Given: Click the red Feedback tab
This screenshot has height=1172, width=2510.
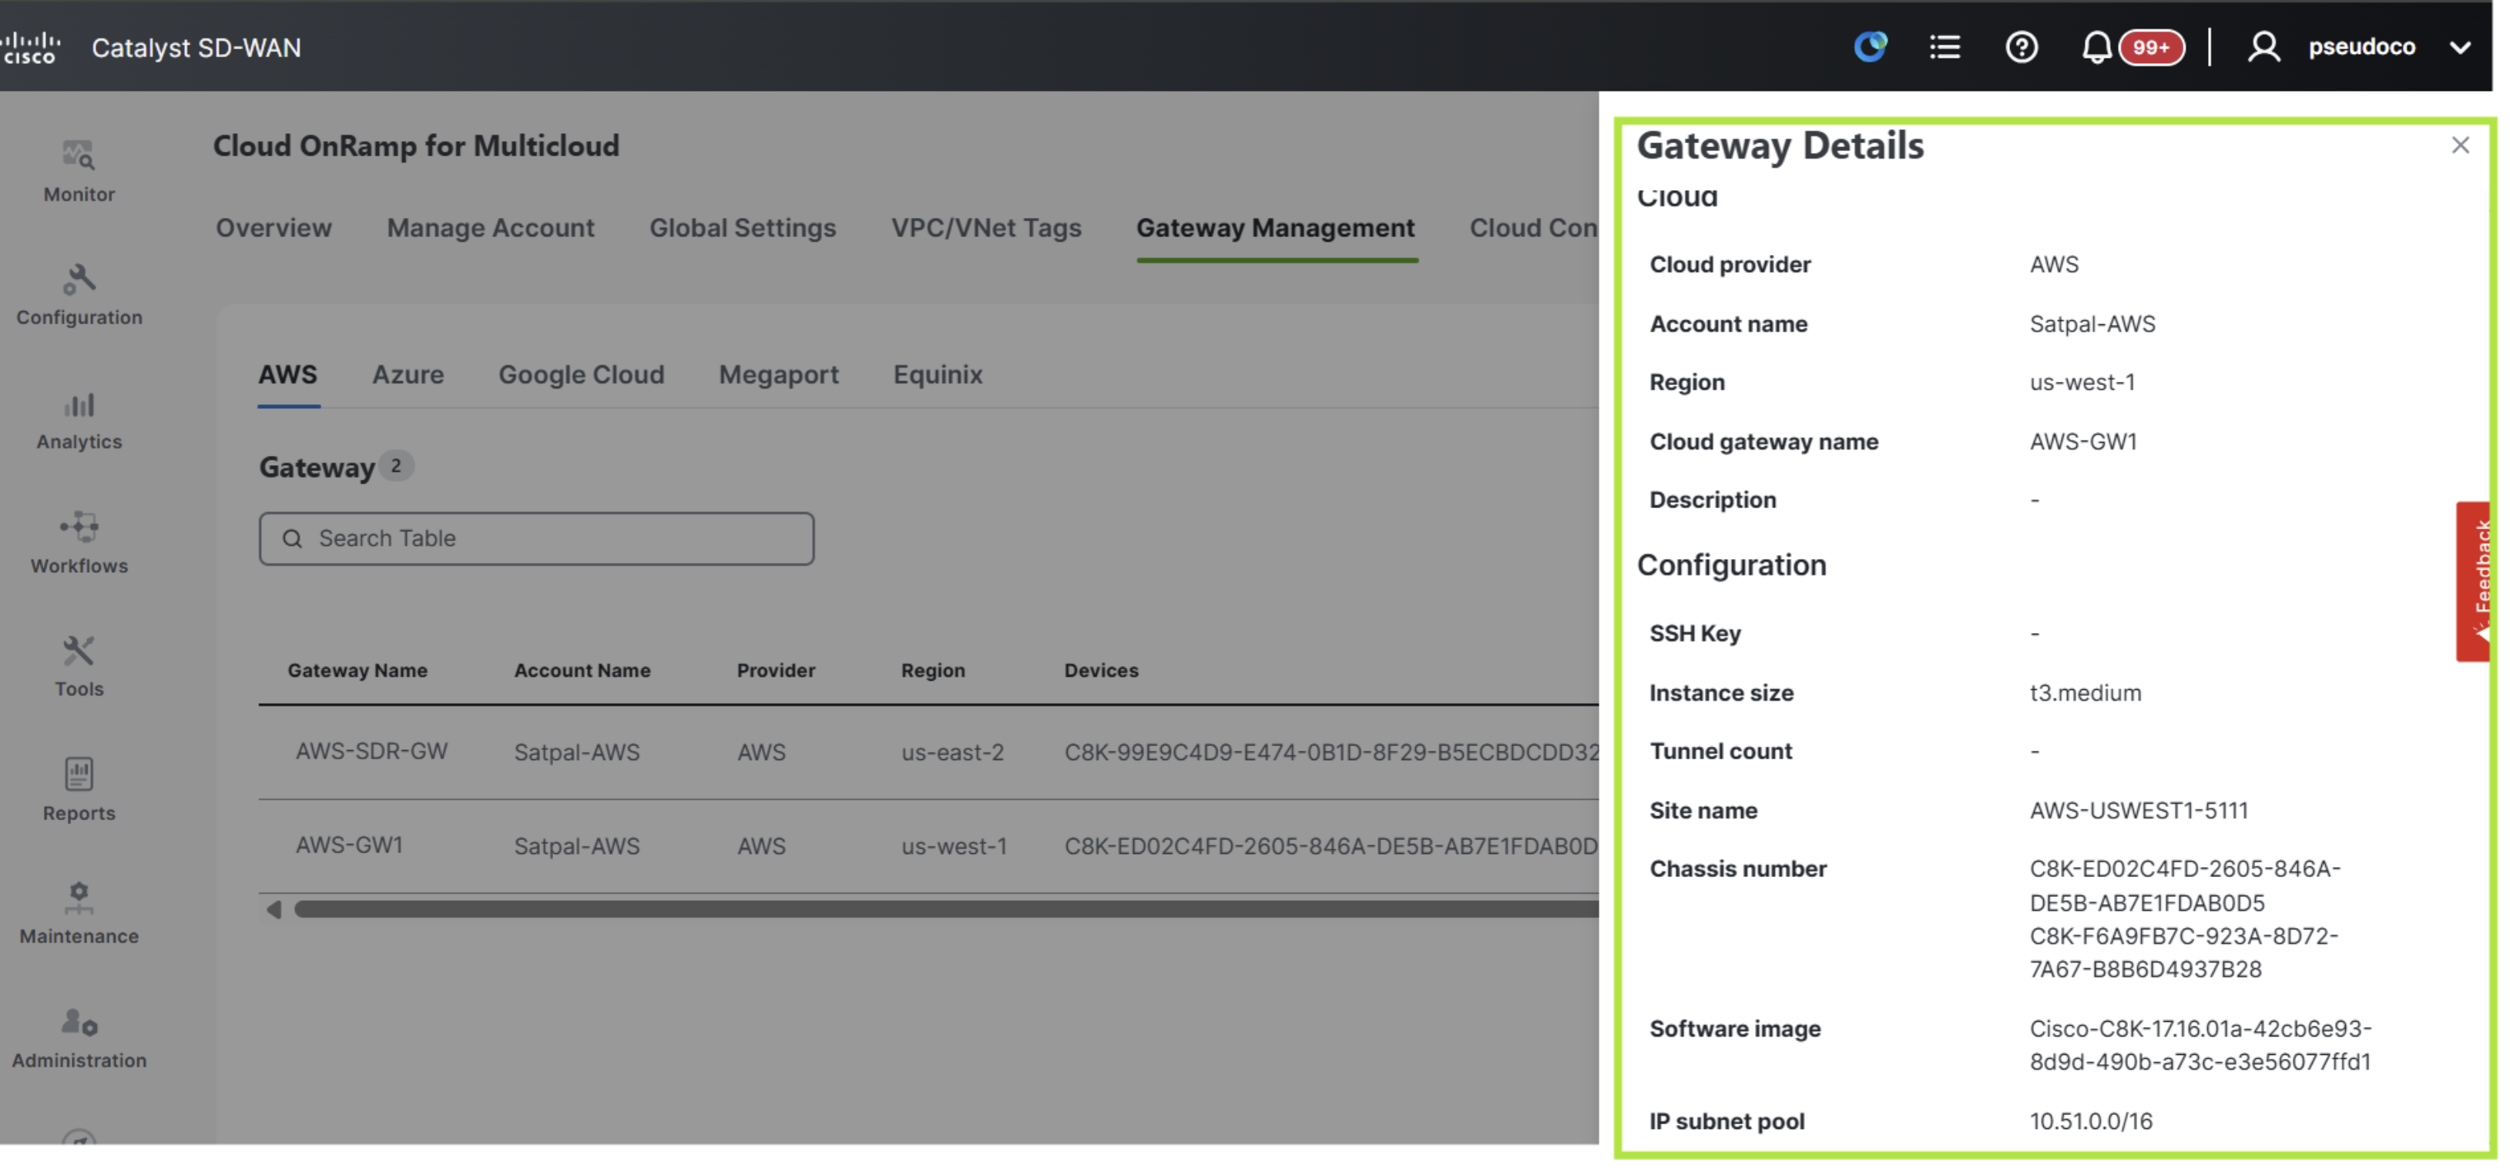Looking at the screenshot, I should (x=2473, y=581).
